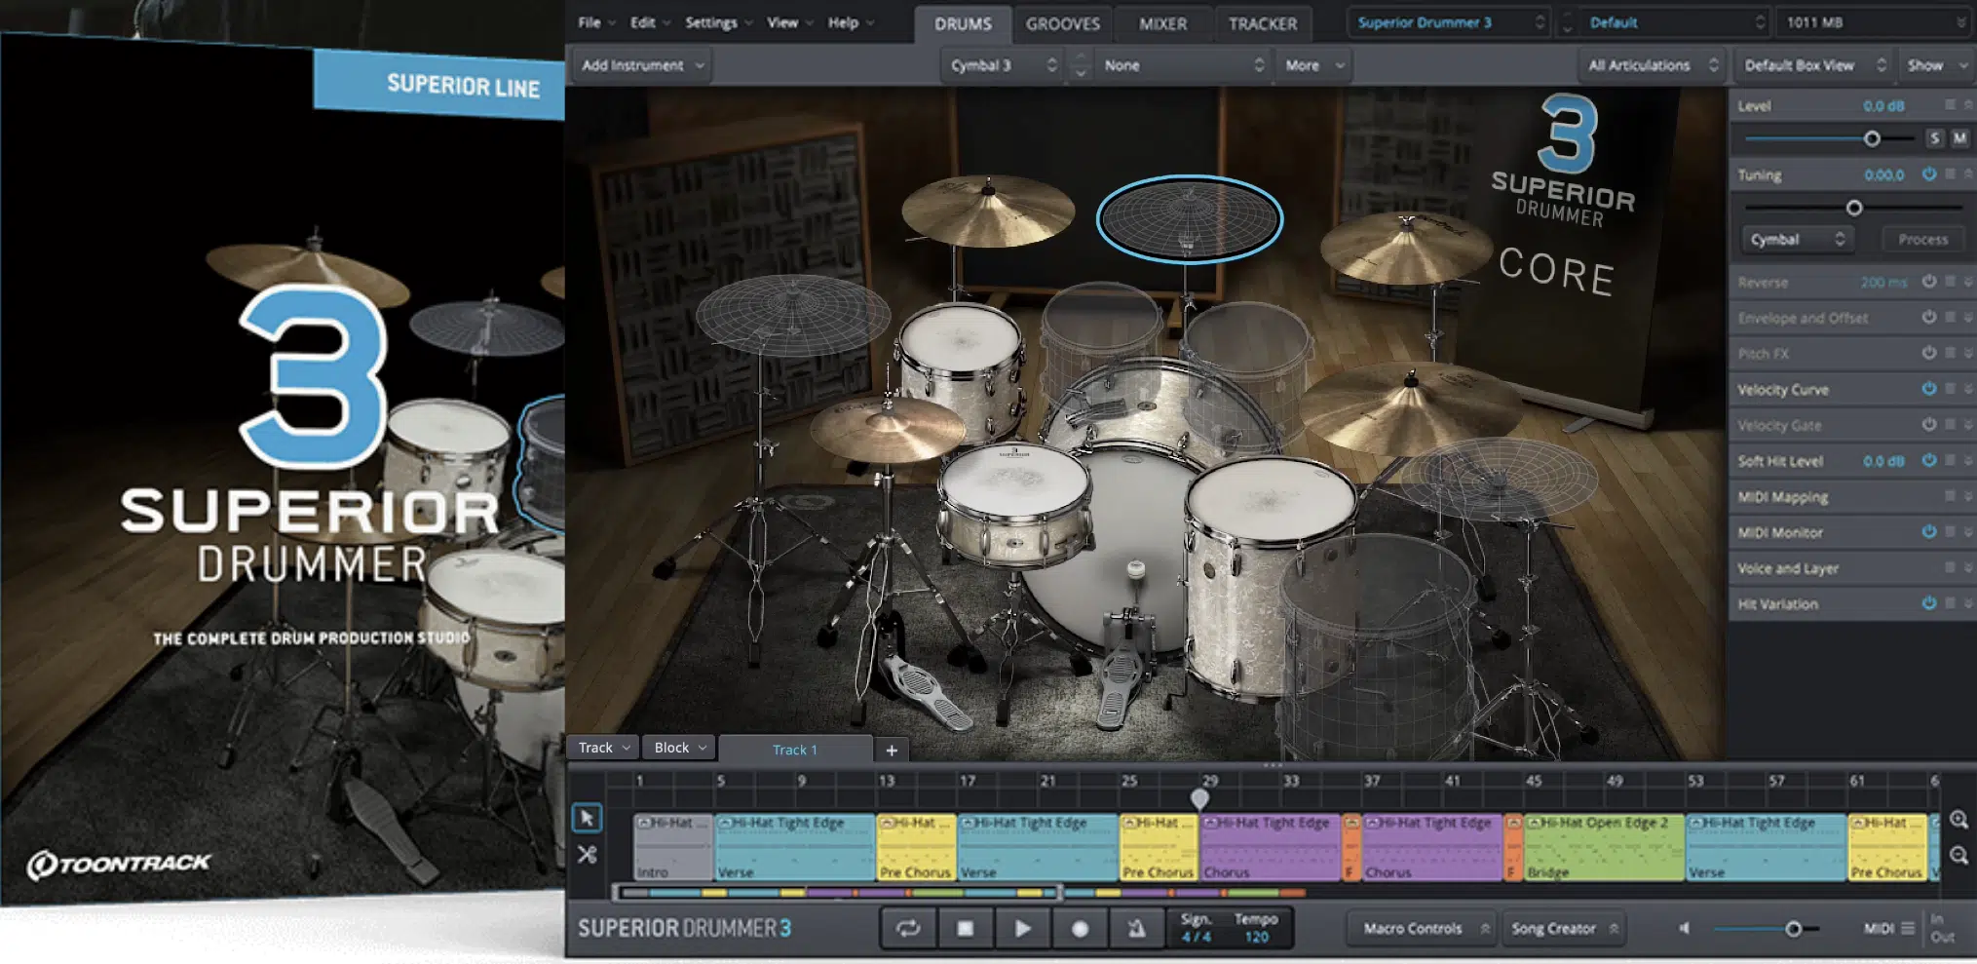Arm recording with the record button
1977x964 pixels.
point(1080,928)
